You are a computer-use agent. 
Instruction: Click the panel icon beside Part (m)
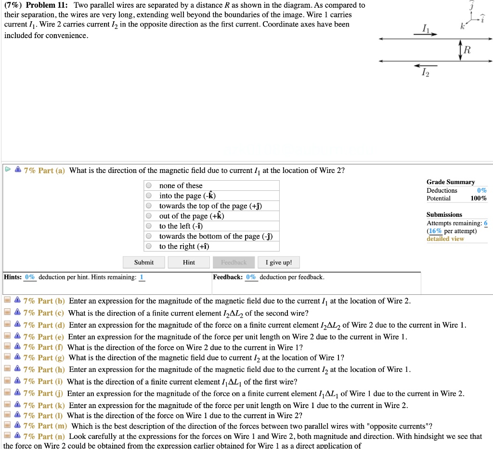click(6, 424)
